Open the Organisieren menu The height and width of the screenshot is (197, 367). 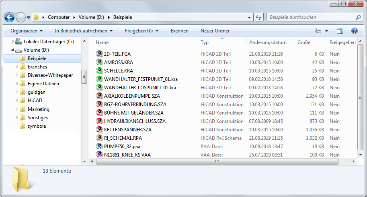[27, 31]
